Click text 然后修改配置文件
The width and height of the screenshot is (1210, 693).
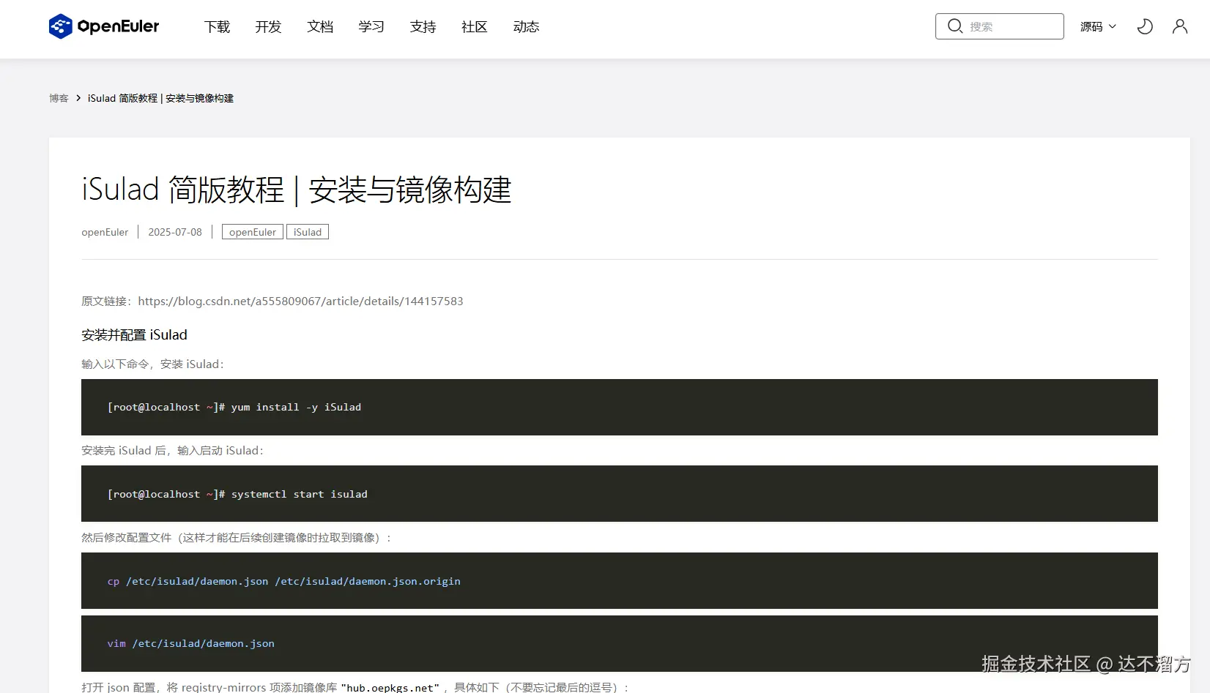tap(236, 537)
